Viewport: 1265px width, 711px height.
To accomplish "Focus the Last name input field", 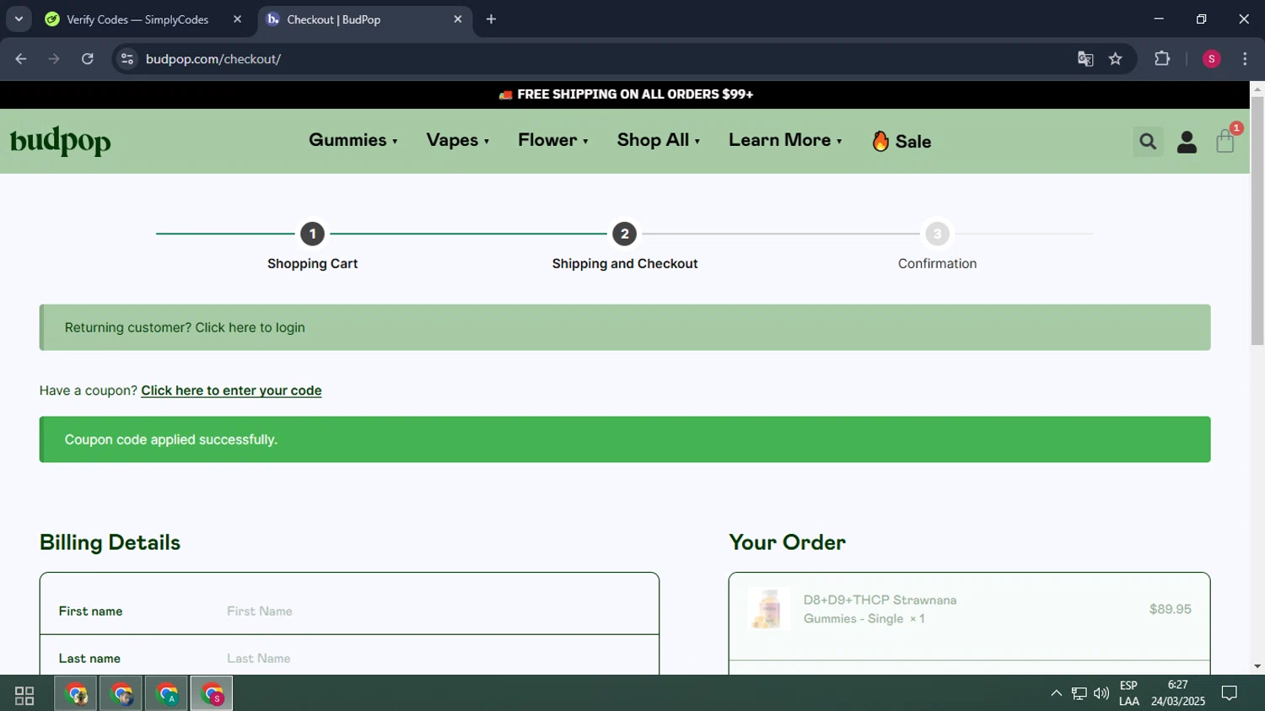I will click(433, 659).
